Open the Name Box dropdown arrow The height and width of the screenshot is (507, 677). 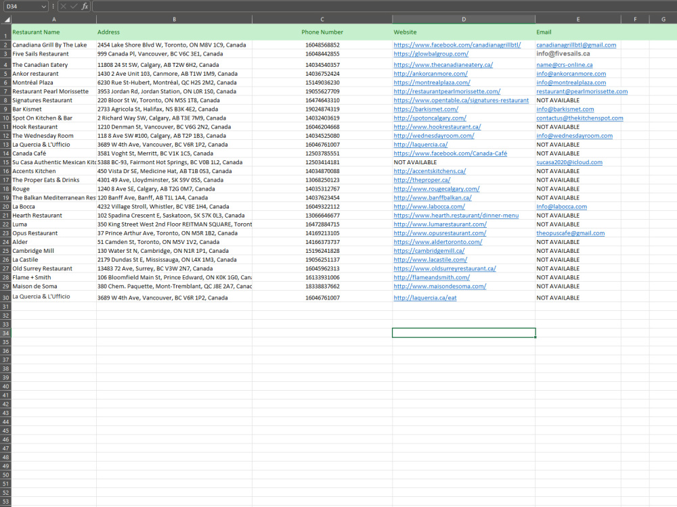pyautogui.click(x=43, y=6)
